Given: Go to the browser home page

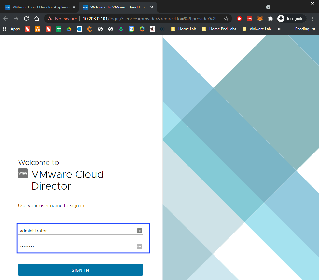Looking at the screenshot, I should pyautogui.click(x=37, y=19).
